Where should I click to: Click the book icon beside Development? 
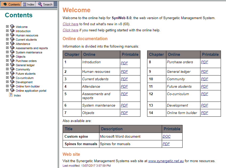click(x=12, y=82)
